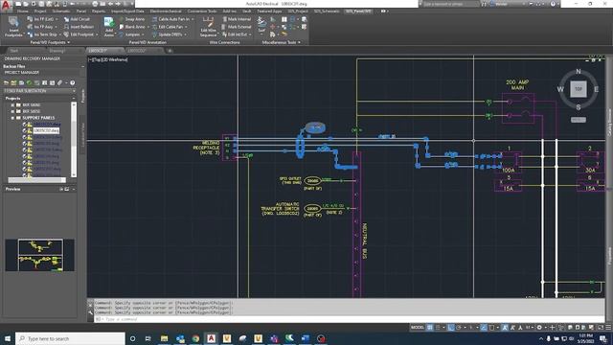Click the Windows taskbar search box
Image resolution: width=613 pixels, height=345 pixels.
click(70, 338)
